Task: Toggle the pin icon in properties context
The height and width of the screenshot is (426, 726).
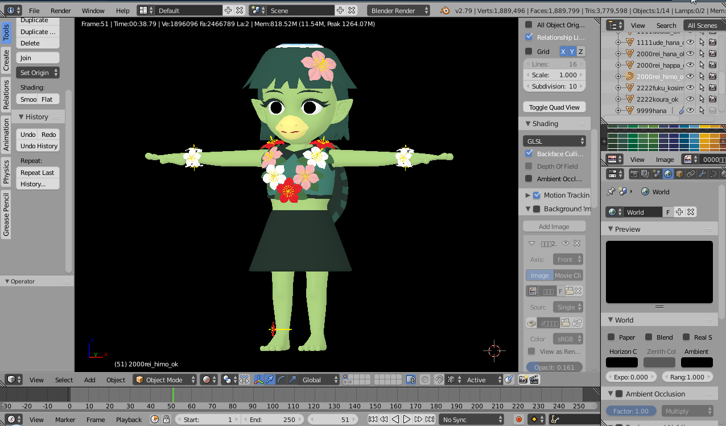Action: tap(611, 192)
